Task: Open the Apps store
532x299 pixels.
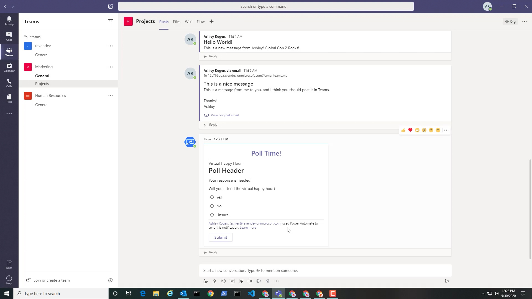Action: click(9, 264)
